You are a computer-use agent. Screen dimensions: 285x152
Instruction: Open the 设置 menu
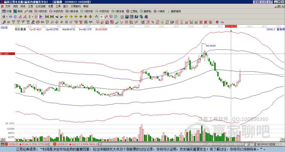tap(51, 6)
